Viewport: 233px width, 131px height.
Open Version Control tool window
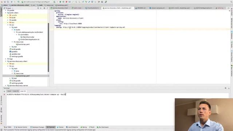click(x=21, y=127)
